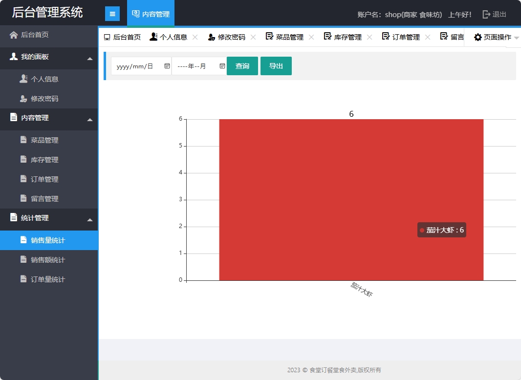
Task: Click the lock-user icon beside sidebar 修改密码
Action: (23, 99)
